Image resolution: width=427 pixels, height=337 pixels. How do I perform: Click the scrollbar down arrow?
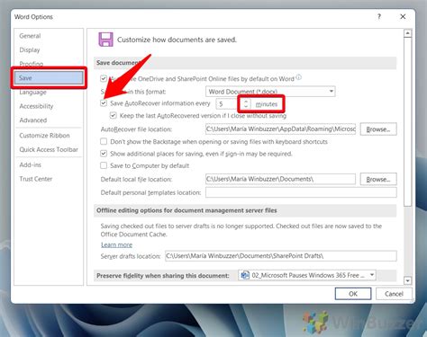point(407,280)
